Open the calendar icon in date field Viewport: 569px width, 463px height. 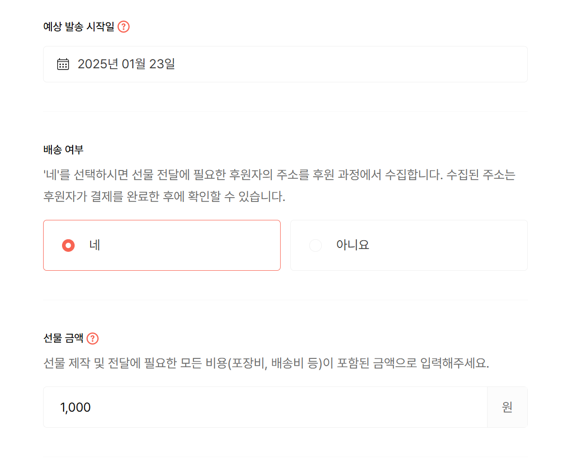[x=63, y=64]
